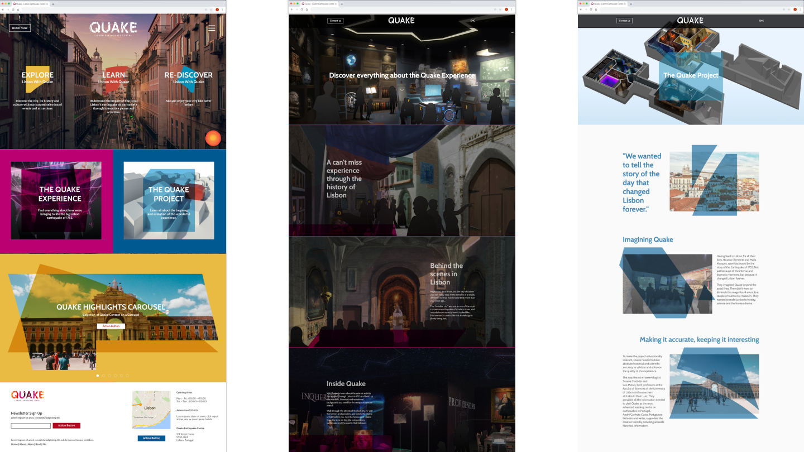
Task: Click the profile avatar in the left browser
Action: click(x=217, y=9)
